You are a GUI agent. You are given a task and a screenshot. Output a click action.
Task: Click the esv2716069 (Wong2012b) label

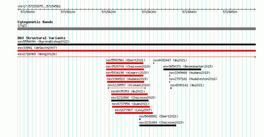pos(37,54)
